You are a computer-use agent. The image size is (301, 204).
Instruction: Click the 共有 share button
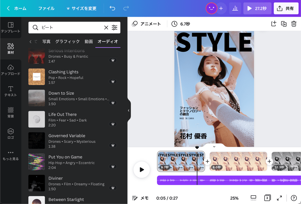pyautogui.click(x=286, y=9)
